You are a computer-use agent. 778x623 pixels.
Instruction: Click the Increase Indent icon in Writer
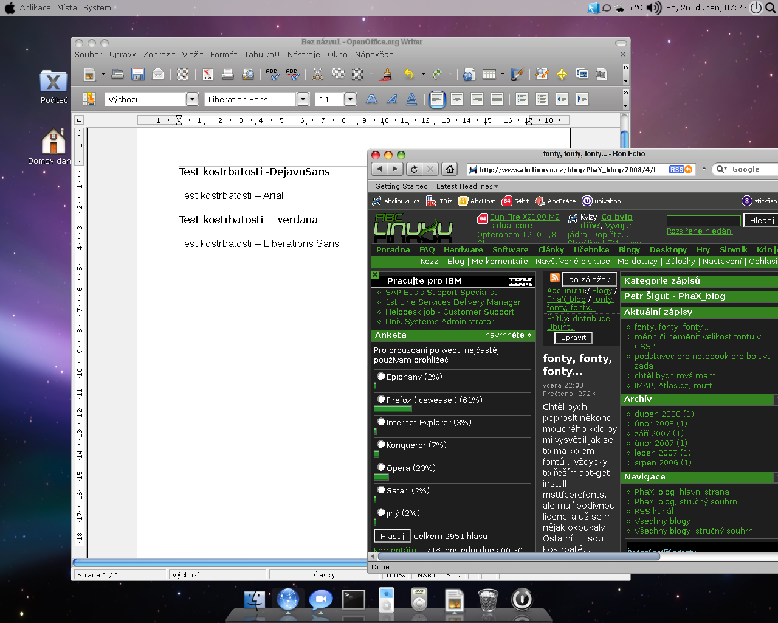(x=582, y=99)
